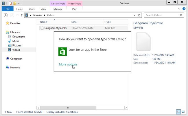
Task: Click inside the Search Videos field
Action: [x=162, y=15]
